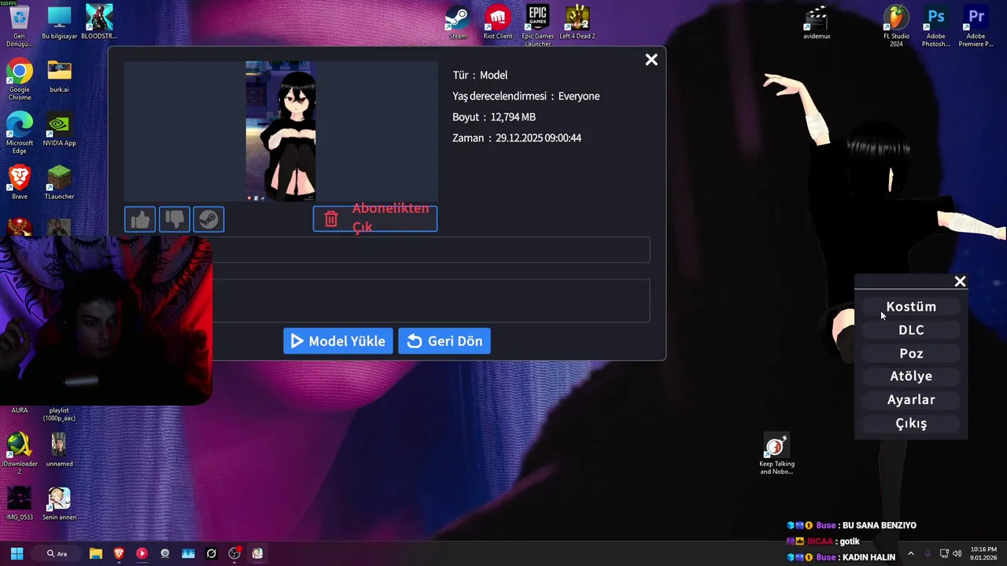This screenshot has width=1007, height=566.
Task: Open the Steam desktop shortcut
Action: pyautogui.click(x=458, y=22)
